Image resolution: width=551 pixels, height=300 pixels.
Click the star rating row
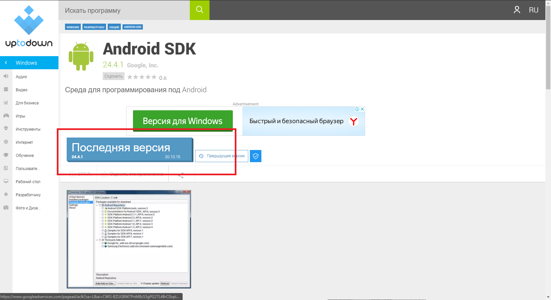click(142, 77)
